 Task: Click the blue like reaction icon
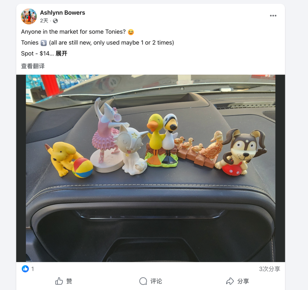click(x=25, y=269)
